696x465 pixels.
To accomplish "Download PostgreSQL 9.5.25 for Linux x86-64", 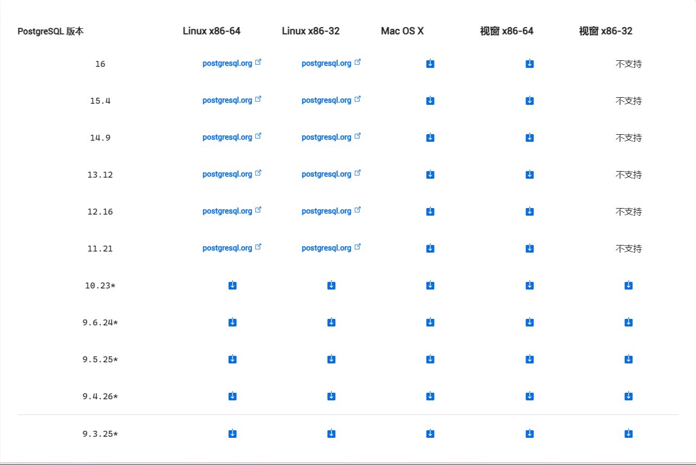I will coord(233,359).
